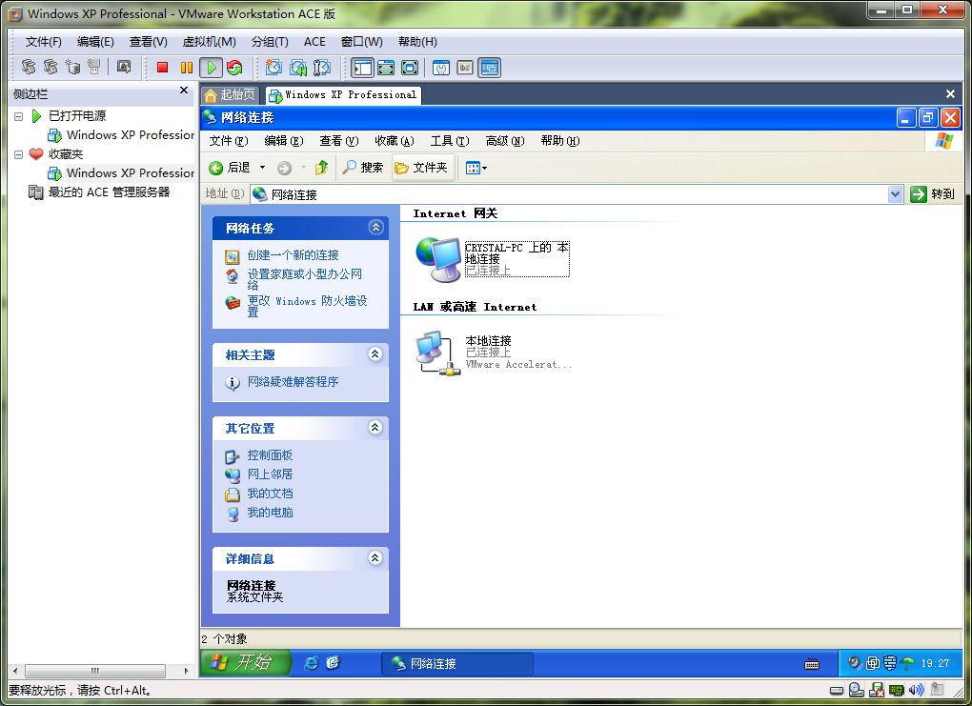Click the console view toolbar icon
The image size is (972, 706).
[x=489, y=68]
